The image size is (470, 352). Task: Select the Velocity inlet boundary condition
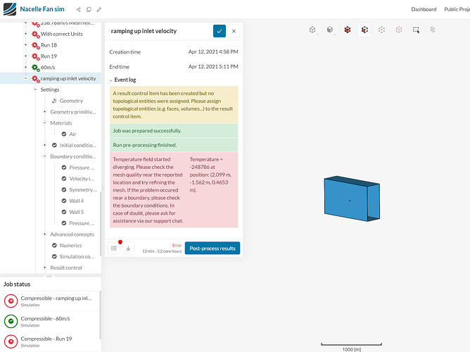pyautogui.click(x=82, y=179)
